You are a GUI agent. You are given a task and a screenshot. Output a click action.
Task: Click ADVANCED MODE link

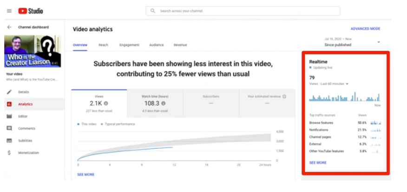365,29
